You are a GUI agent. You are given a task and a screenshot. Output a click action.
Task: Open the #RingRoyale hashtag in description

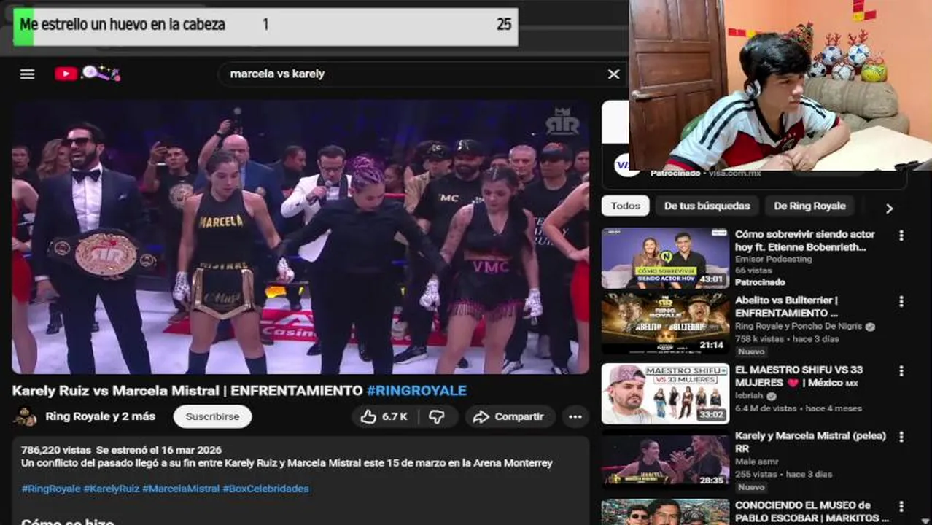point(50,489)
